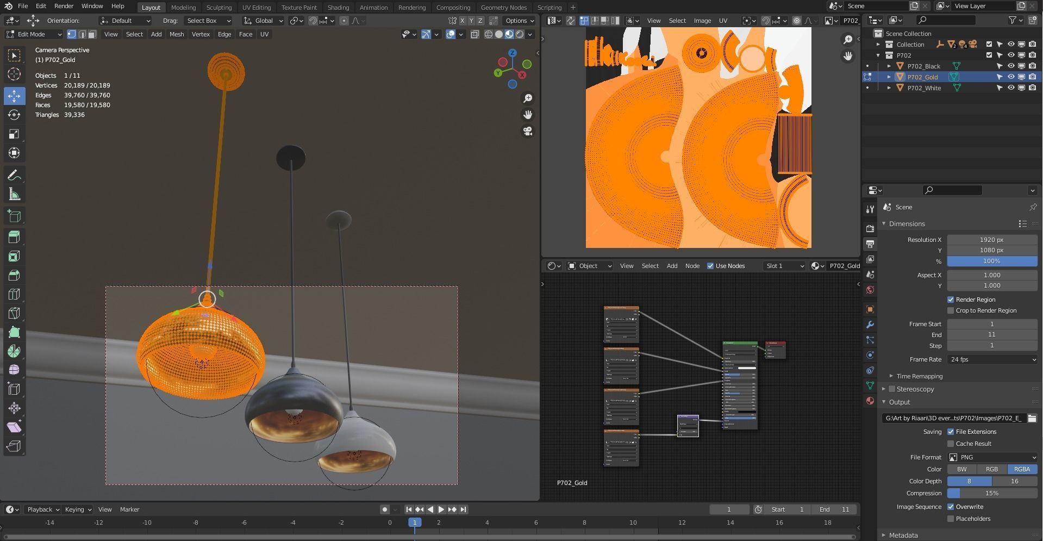Activate the Rip Region tool
The width and height of the screenshot is (1043, 541).
[14, 446]
